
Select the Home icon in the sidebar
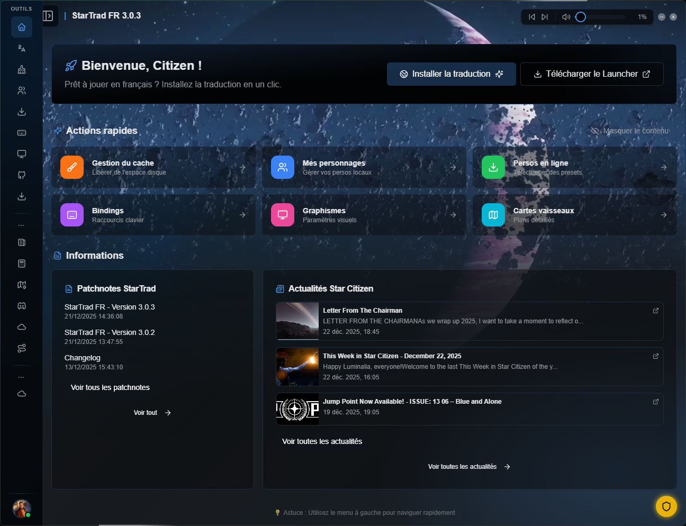[22, 27]
